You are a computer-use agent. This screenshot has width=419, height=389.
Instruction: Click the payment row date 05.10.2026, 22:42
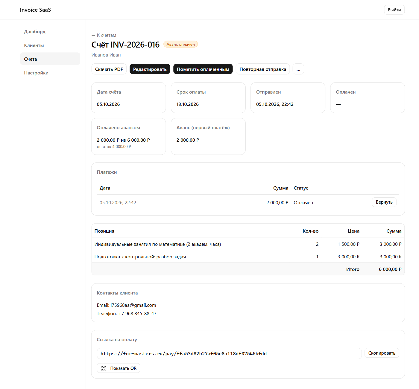(118, 203)
